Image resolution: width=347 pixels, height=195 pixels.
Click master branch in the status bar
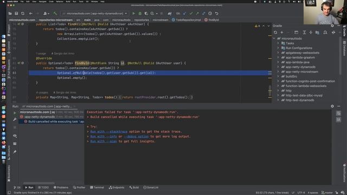(x=327, y=193)
